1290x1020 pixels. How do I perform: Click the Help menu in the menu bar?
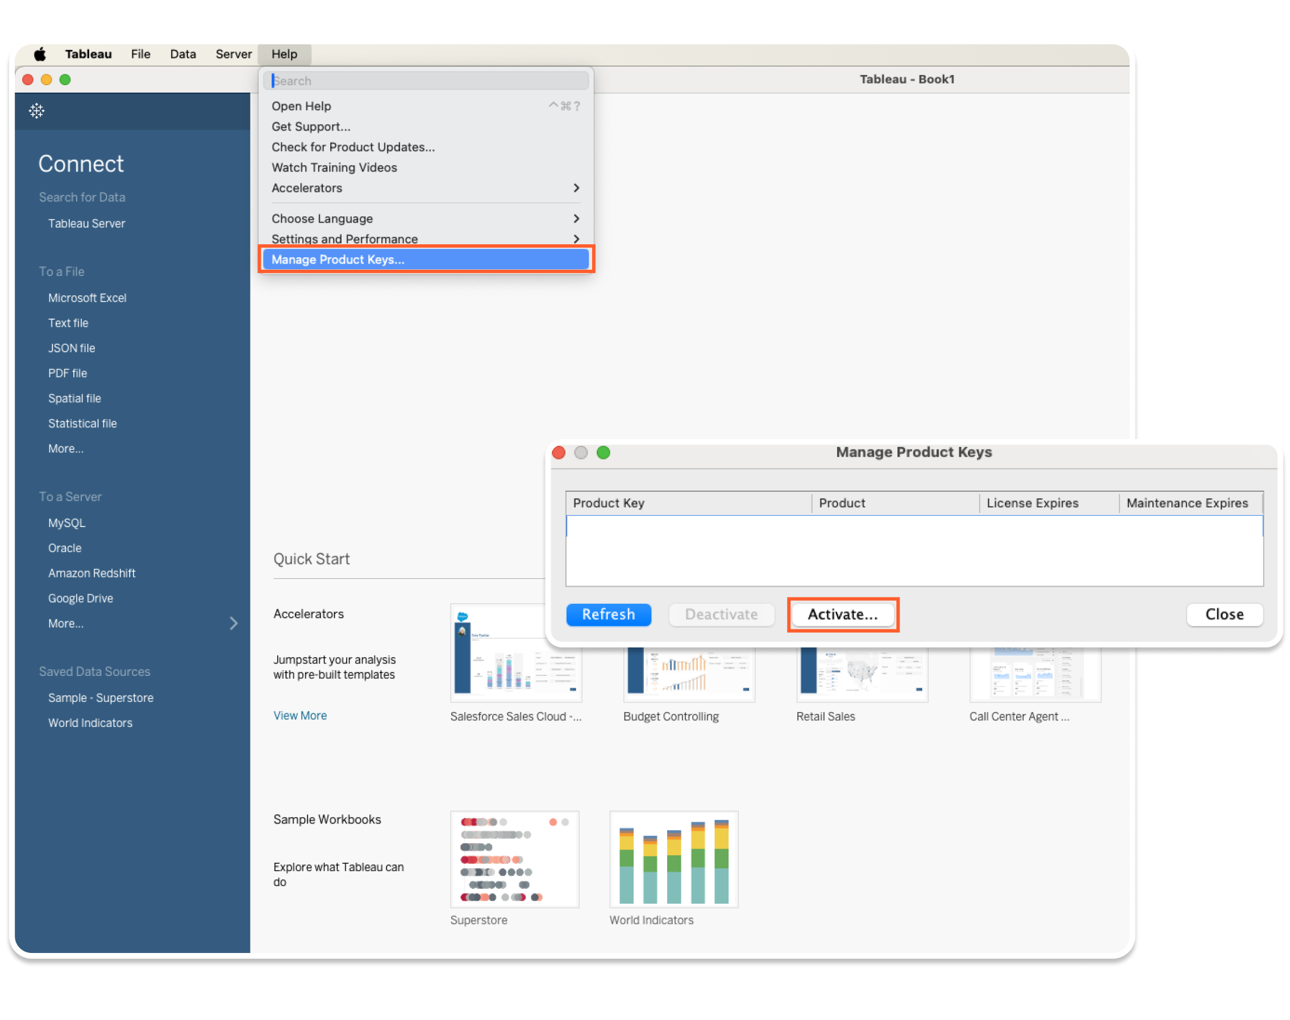coord(282,53)
